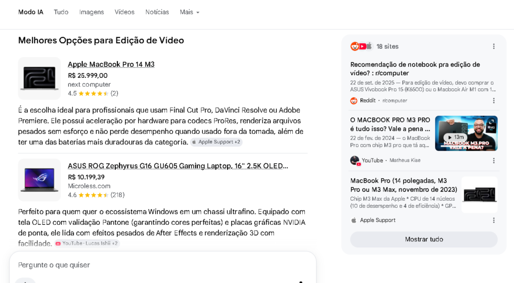Open options menu beside 18 sites
514x283 pixels.
click(x=494, y=47)
